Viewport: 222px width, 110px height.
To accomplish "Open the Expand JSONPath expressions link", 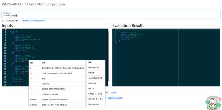I will click(34, 21).
